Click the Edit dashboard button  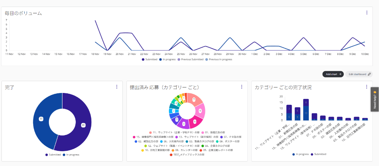coord(359,74)
